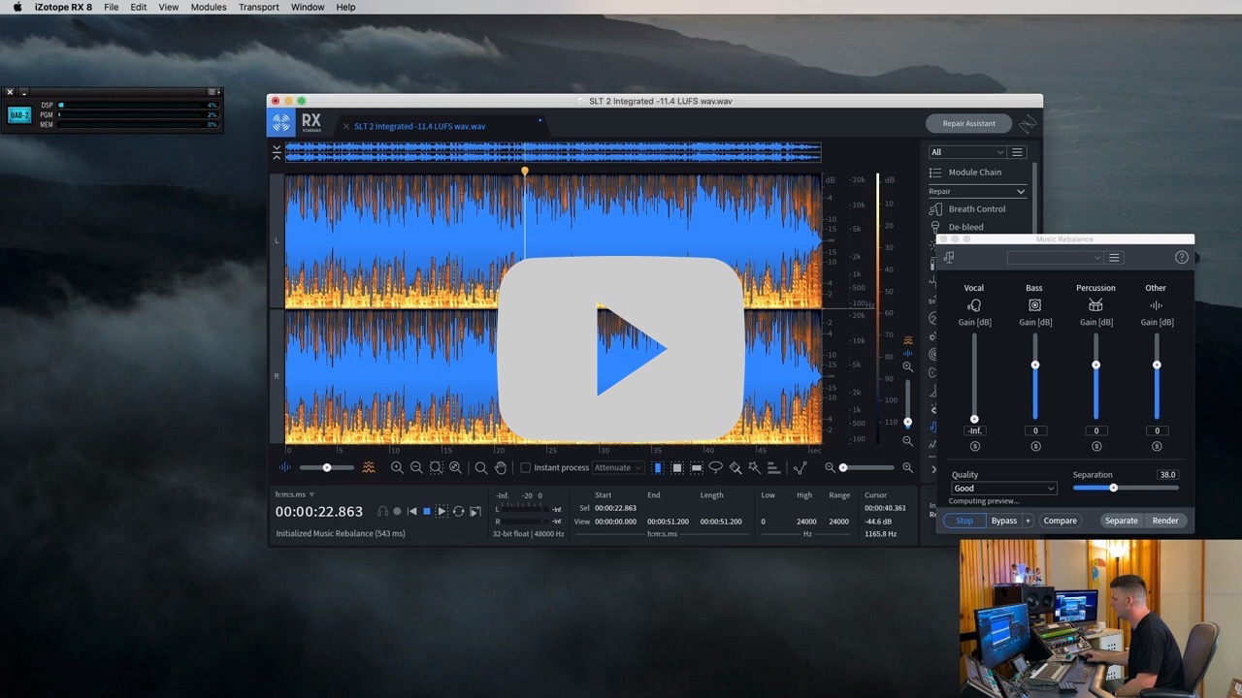Select the time-frequency selection tool
The image size is (1242, 698).
click(677, 467)
